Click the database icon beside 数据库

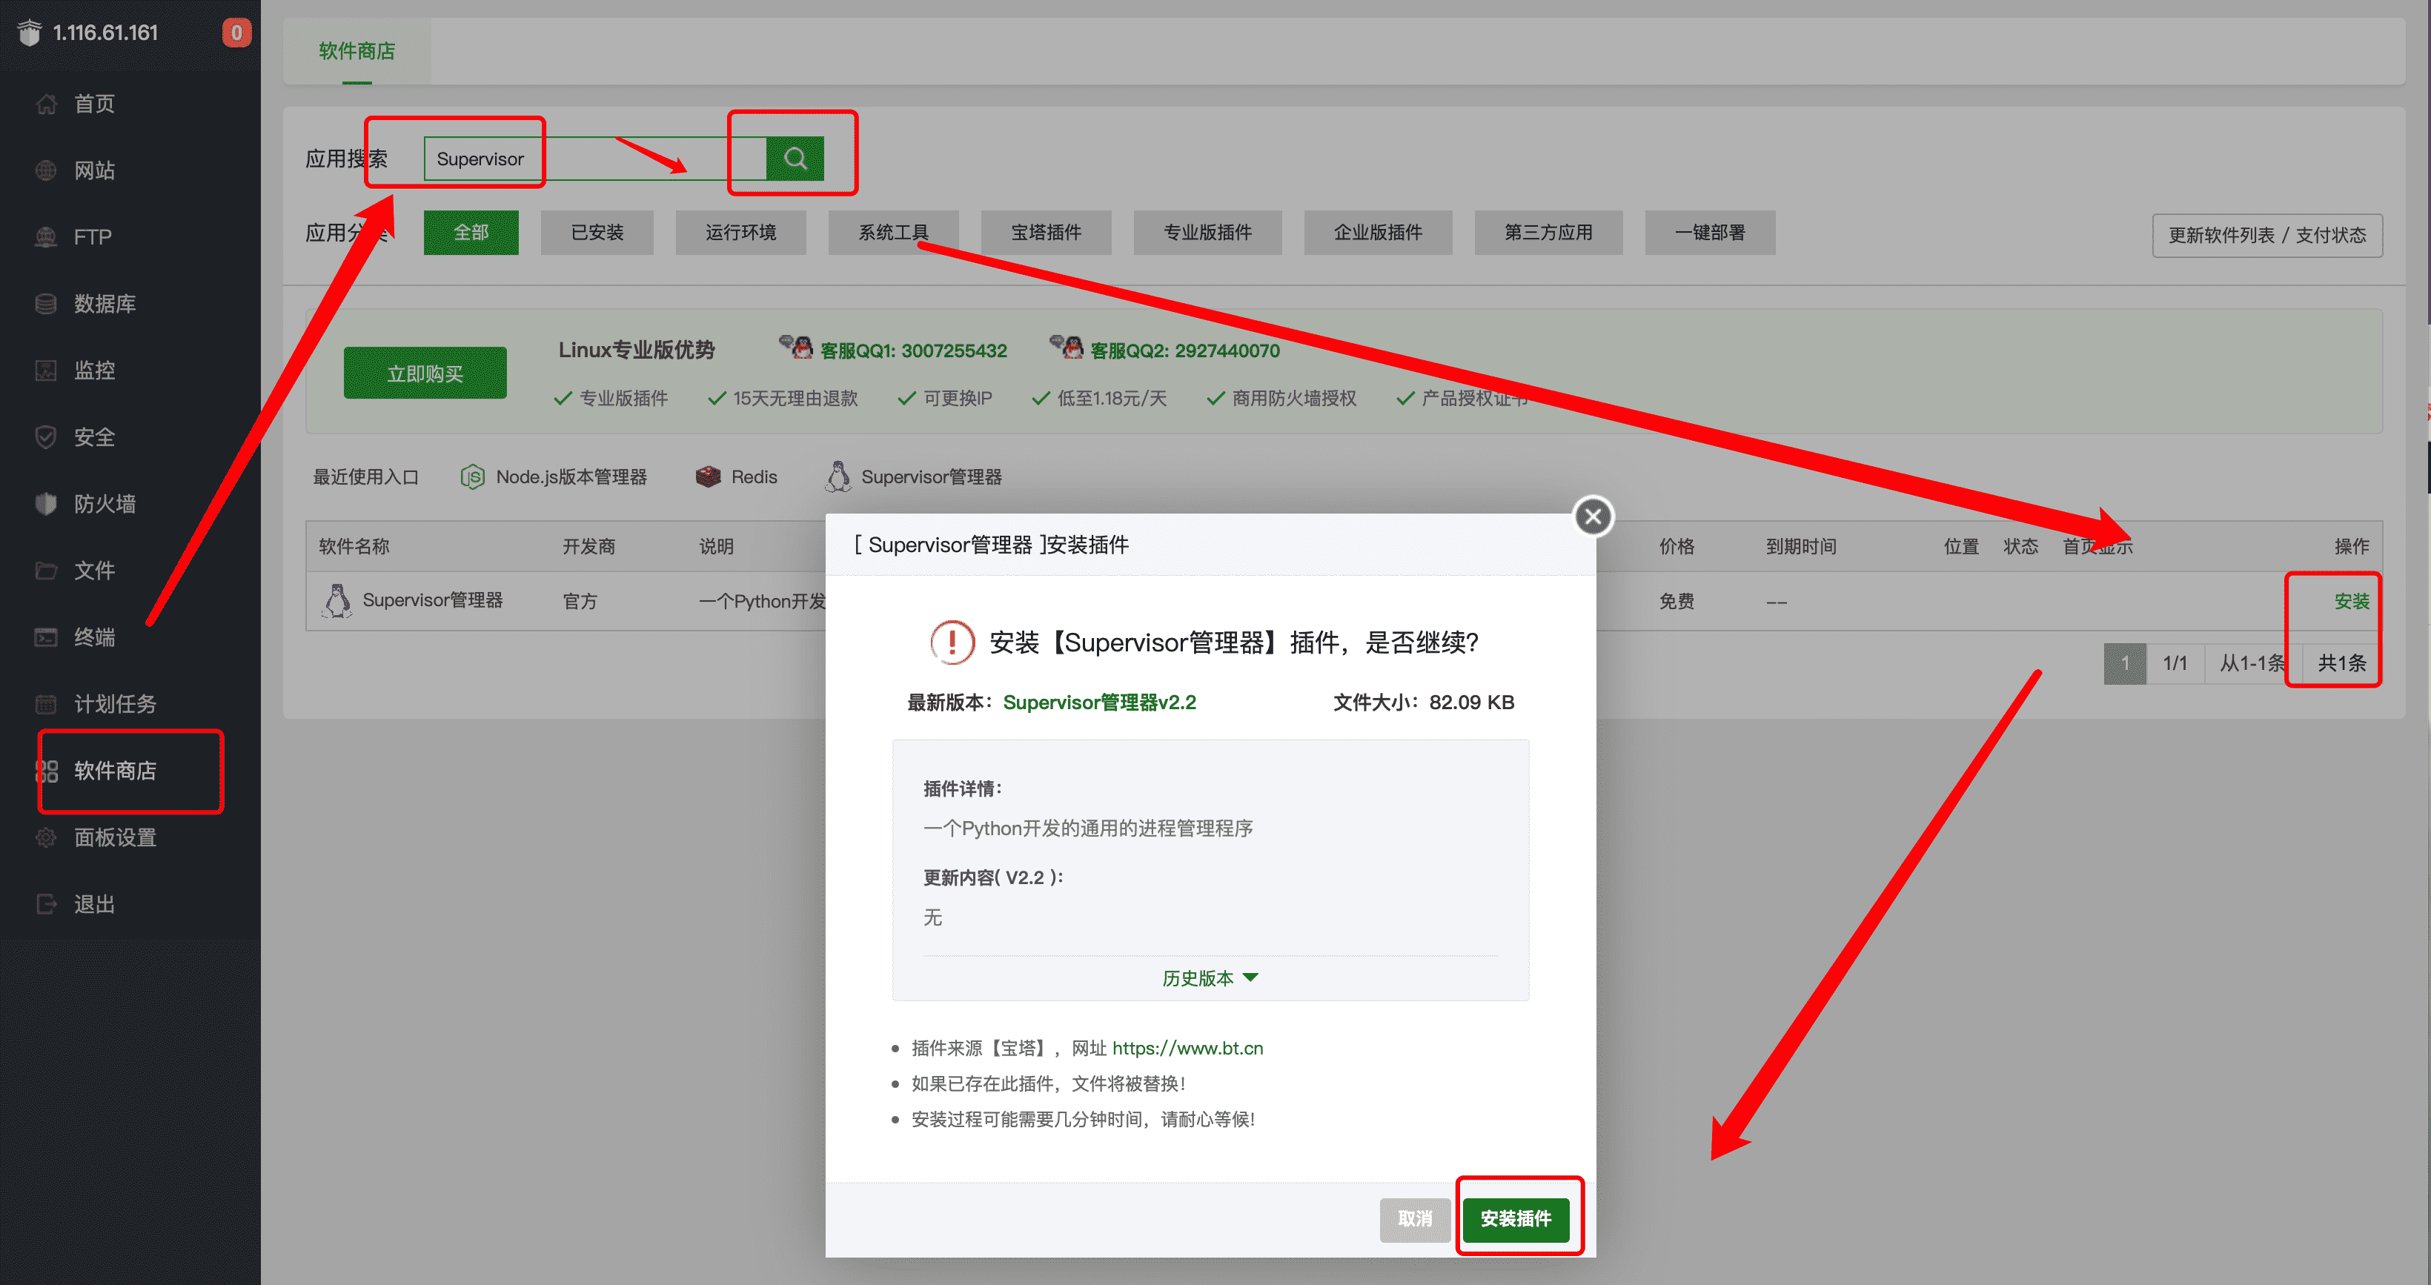click(x=45, y=304)
